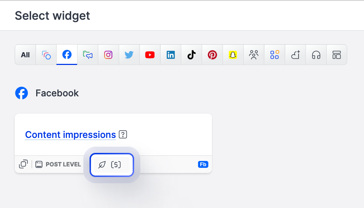The image size is (364, 208).
Task: Filter widgets by Twitter bird icon
Action: pyautogui.click(x=129, y=55)
